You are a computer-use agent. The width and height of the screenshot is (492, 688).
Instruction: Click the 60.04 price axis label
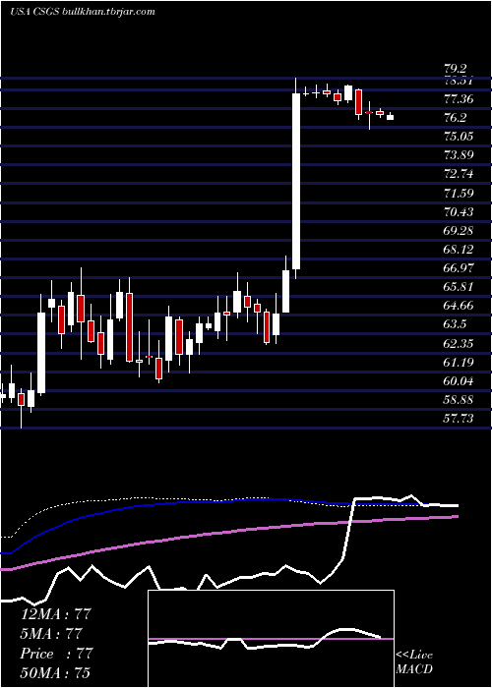(459, 381)
